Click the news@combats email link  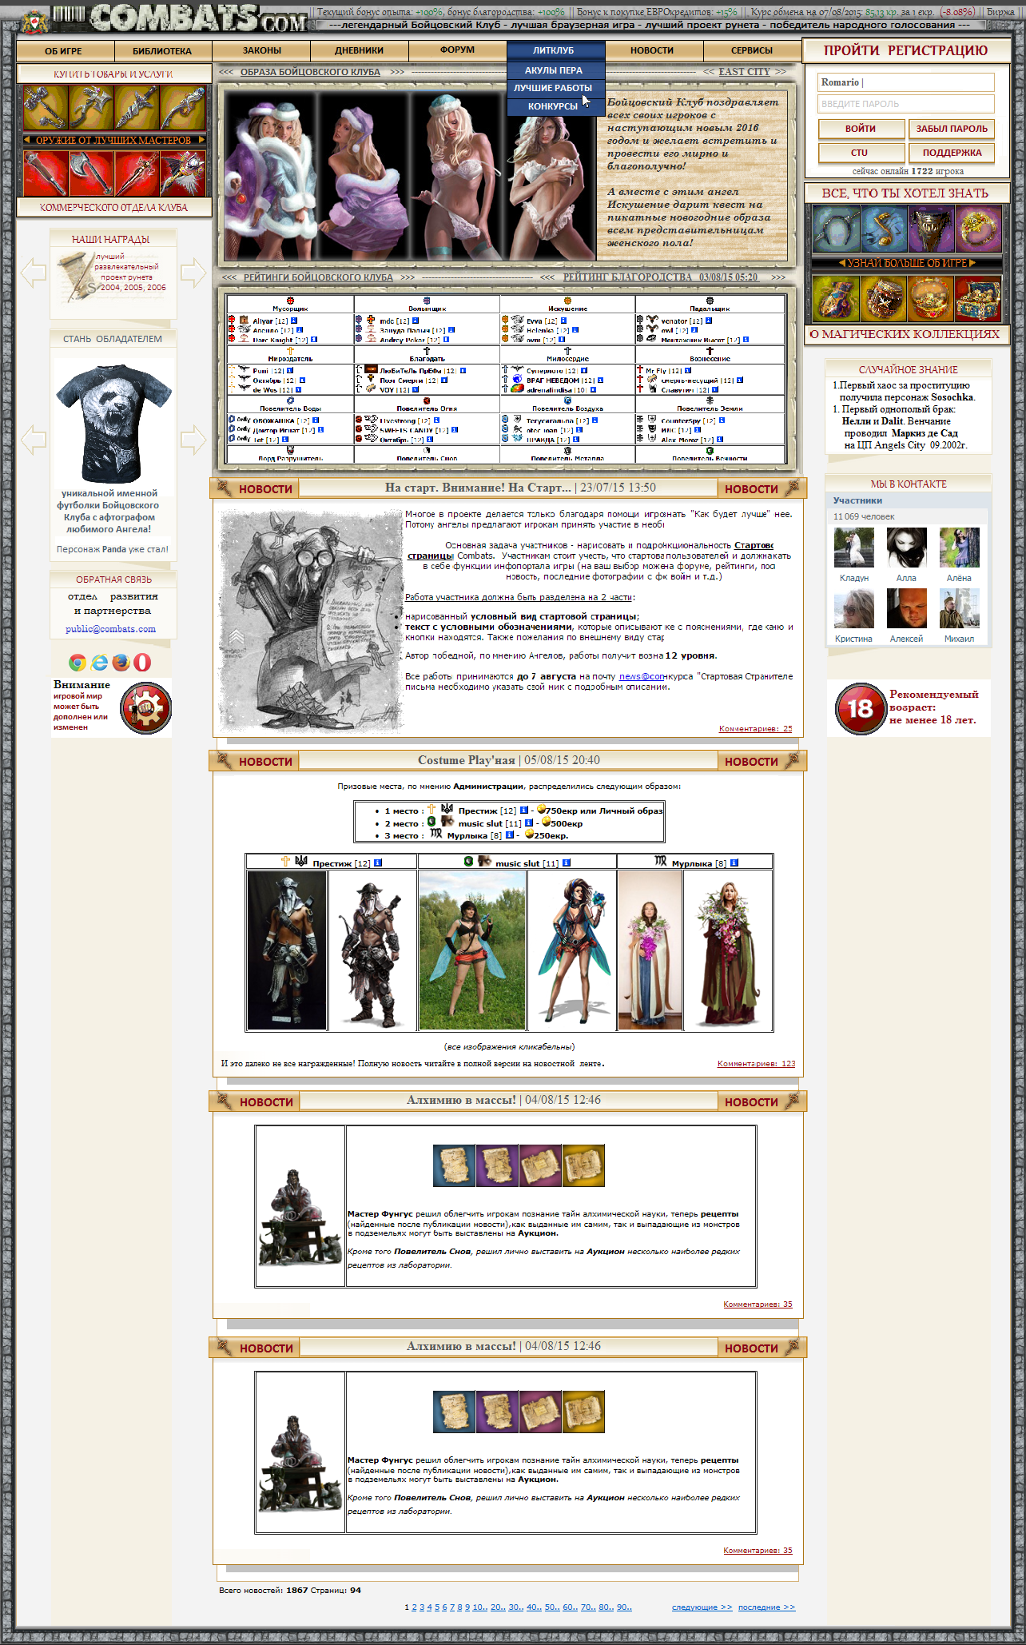coord(642,676)
